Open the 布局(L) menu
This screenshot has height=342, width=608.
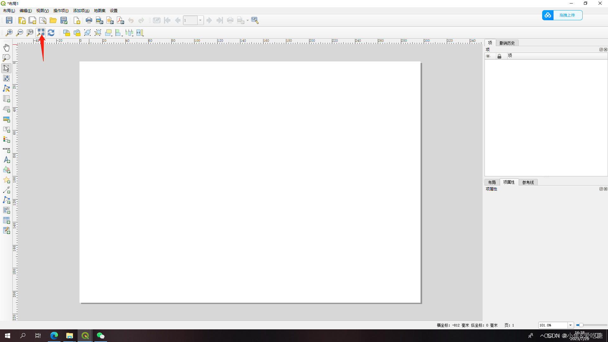tap(9, 11)
